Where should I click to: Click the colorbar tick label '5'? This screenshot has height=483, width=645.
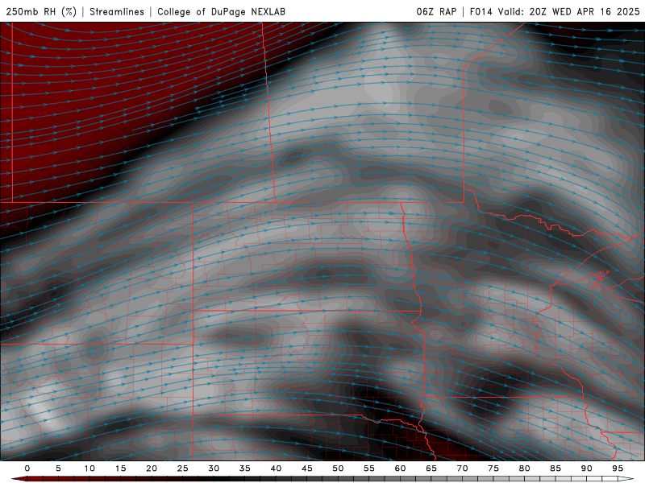coord(58,469)
